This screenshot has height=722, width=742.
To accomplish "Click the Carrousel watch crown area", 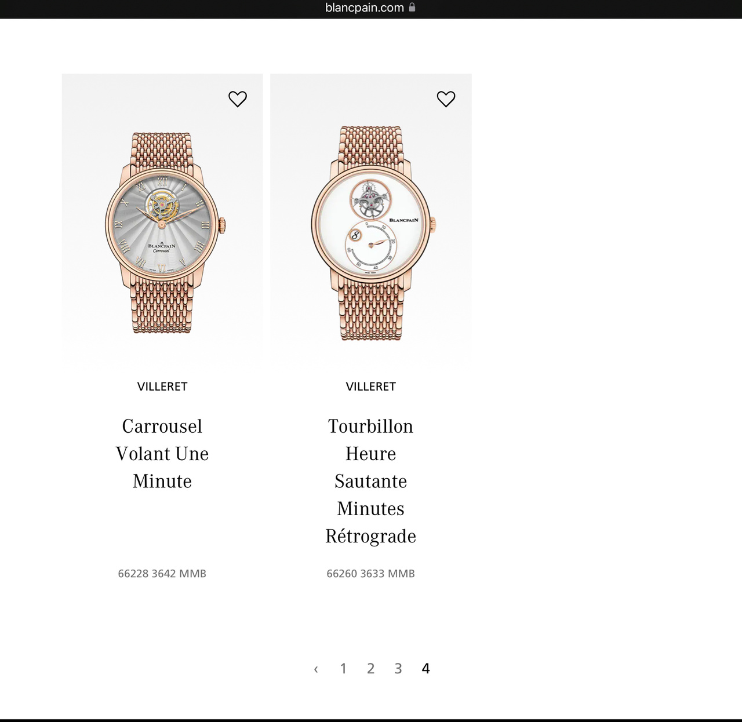I will 222,225.
